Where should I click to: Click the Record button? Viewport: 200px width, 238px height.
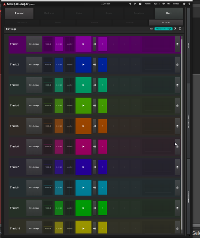(19, 13)
